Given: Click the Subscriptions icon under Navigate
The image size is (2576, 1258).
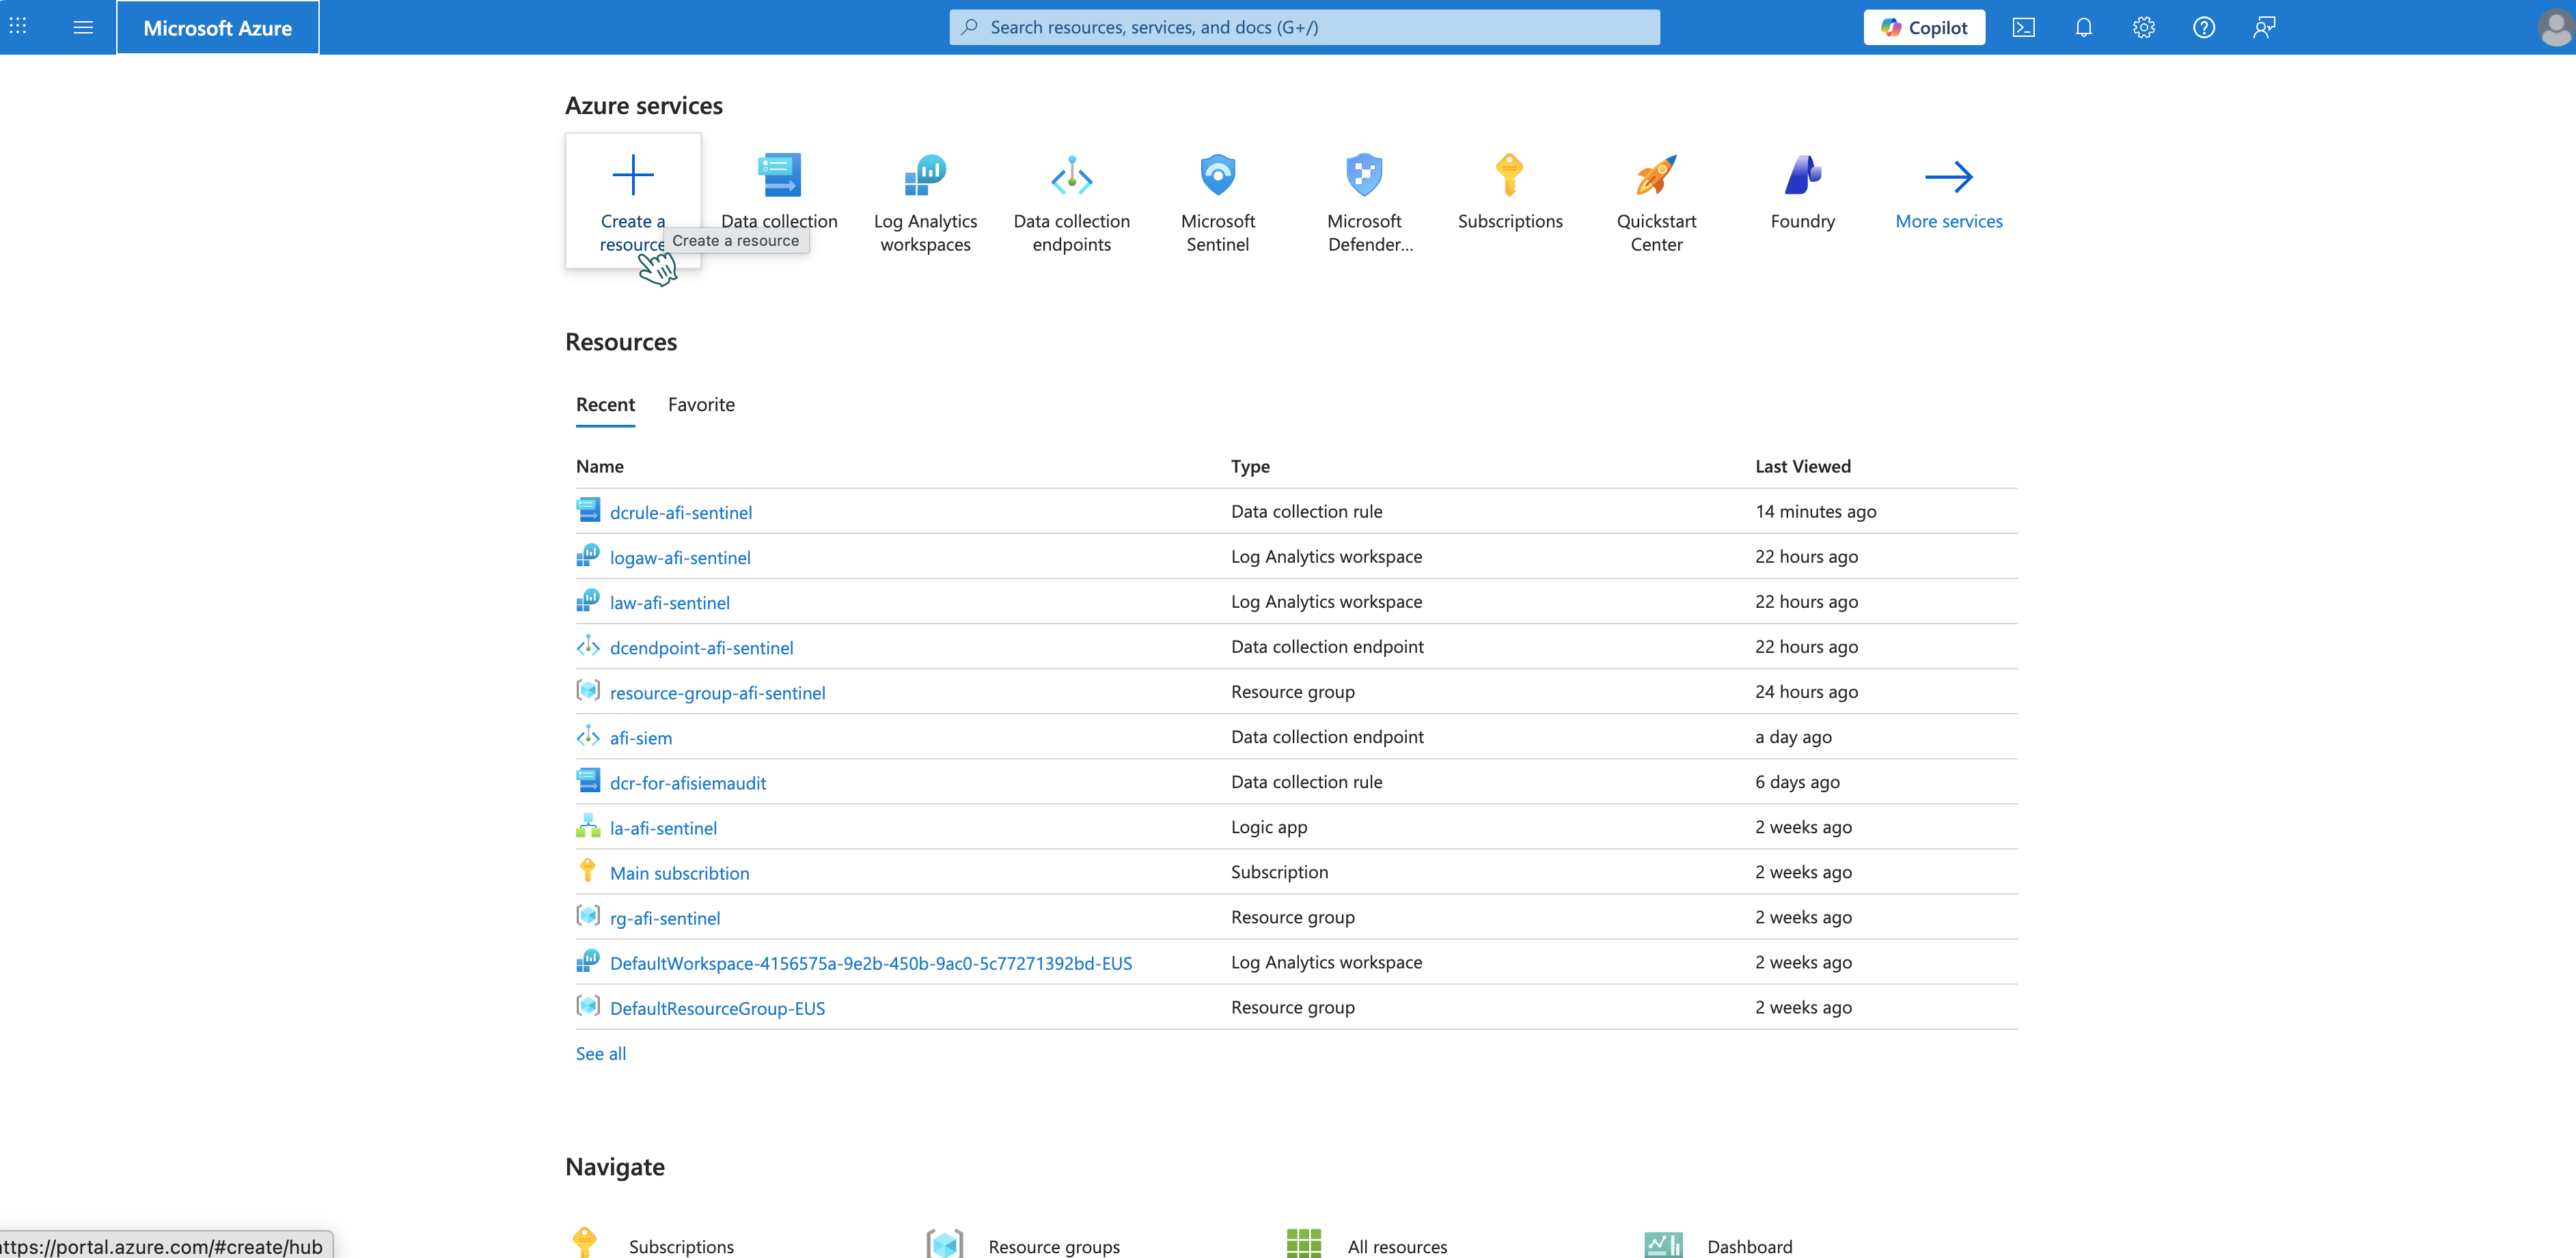Looking at the screenshot, I should [585, 1243].
